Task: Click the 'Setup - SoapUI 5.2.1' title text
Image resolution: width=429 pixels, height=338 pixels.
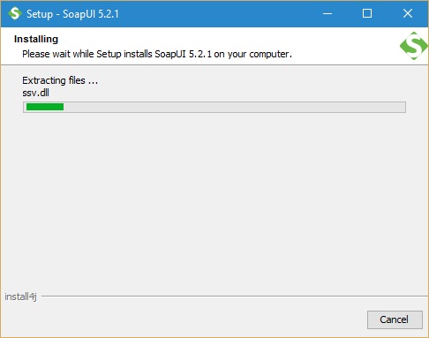Action: (x=72, y=14)
